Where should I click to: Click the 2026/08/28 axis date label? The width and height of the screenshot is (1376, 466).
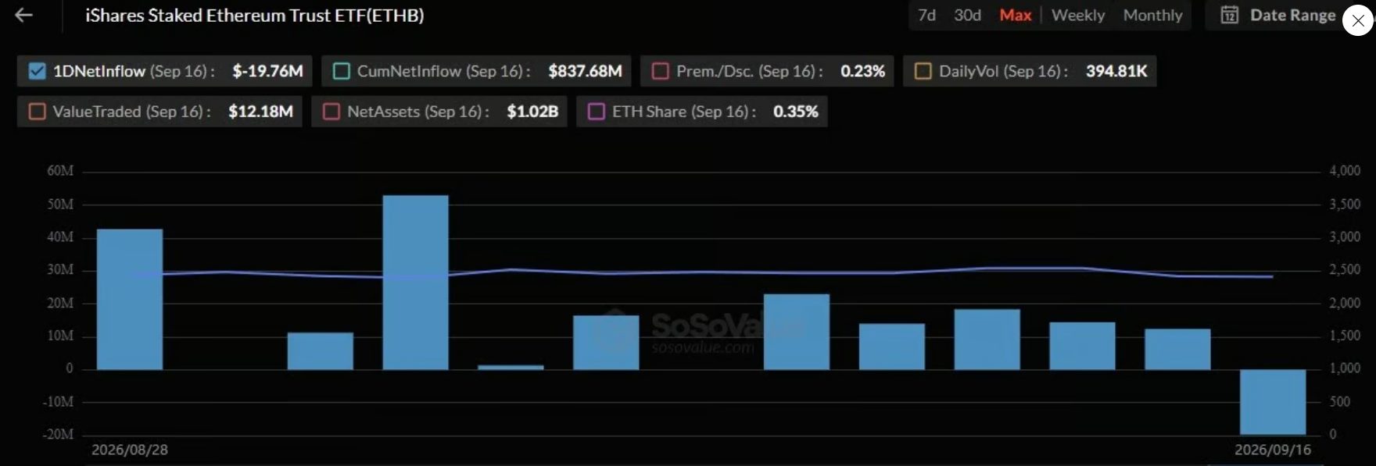130,450
